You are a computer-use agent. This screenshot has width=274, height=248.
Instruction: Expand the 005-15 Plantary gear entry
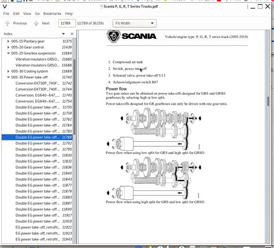(x=8, y=41)
